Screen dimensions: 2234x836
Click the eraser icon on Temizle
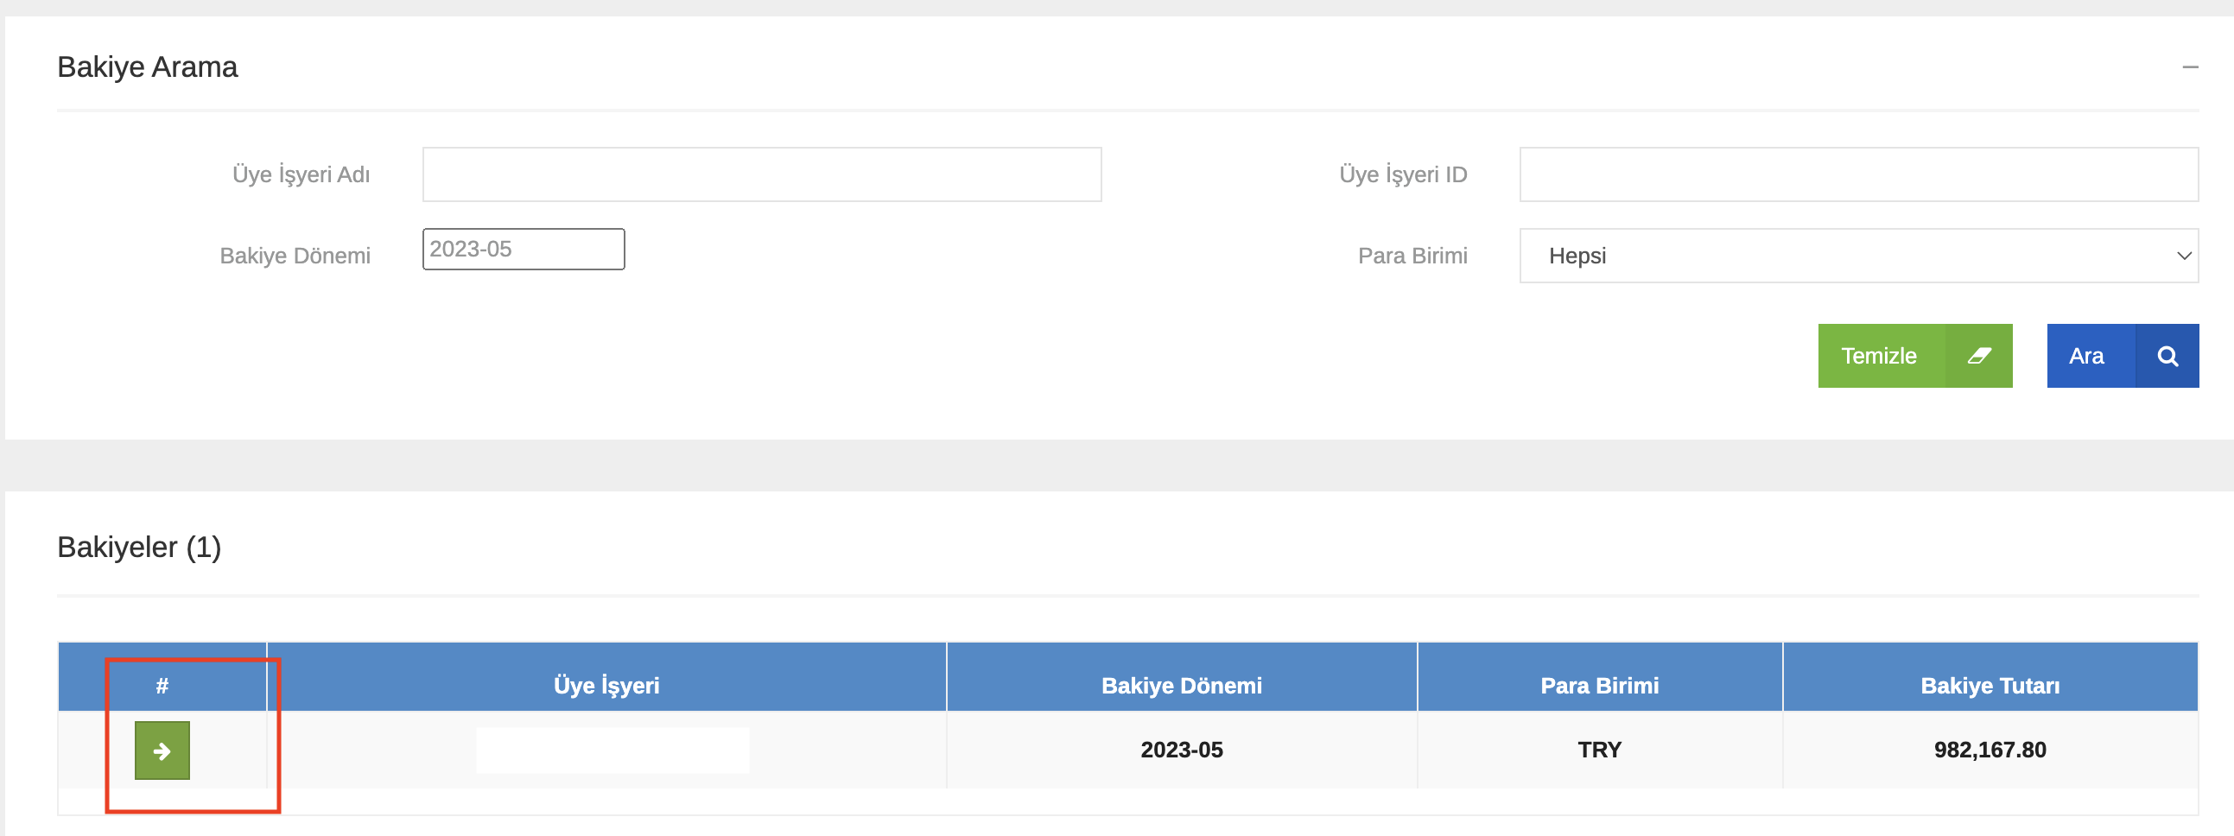point(1978,356)
